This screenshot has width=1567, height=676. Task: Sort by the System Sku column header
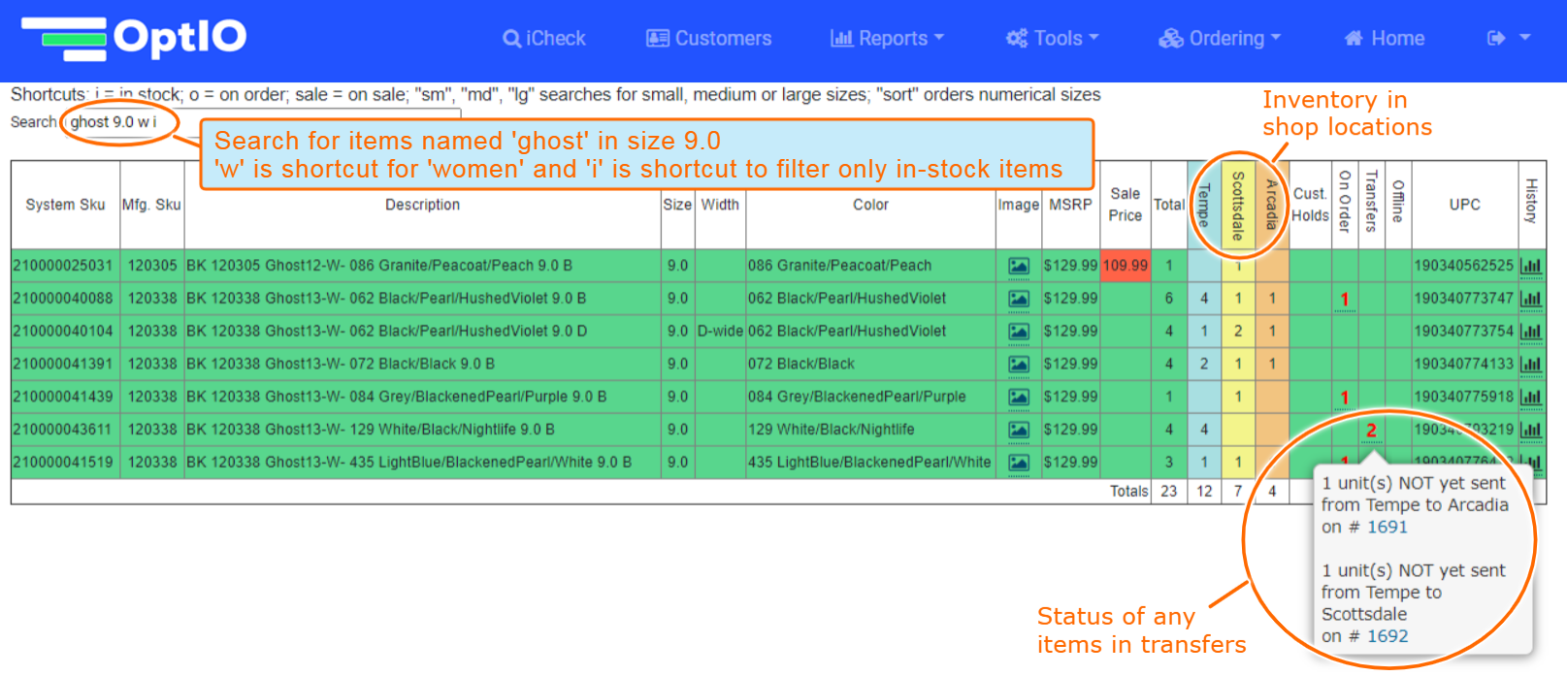coord(65,205)
